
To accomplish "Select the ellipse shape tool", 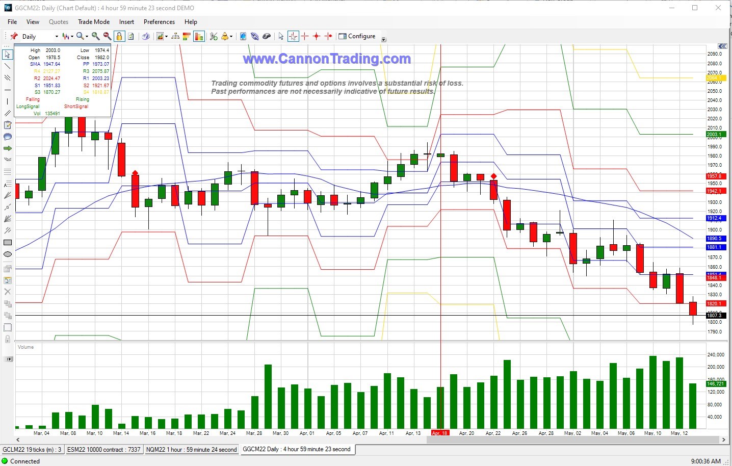I will 8,254.
